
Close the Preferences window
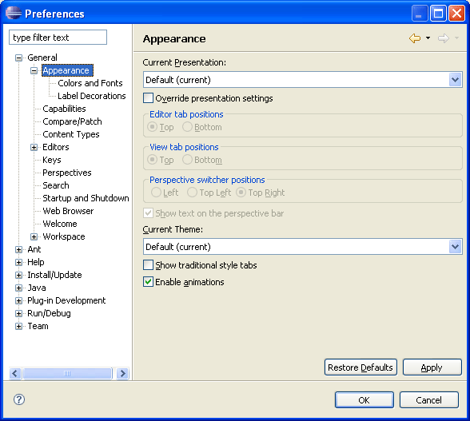[x=456, y=14]
